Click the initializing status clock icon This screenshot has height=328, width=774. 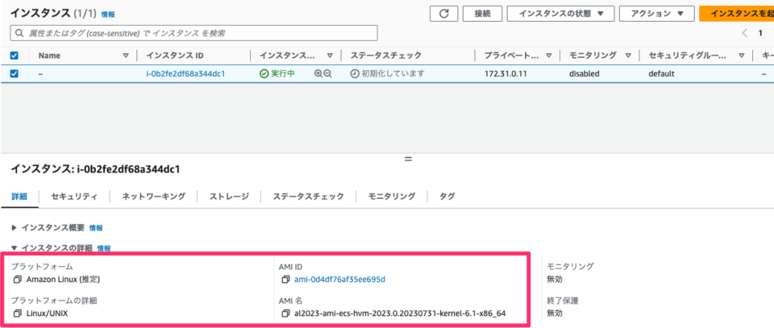click(355, 74)
